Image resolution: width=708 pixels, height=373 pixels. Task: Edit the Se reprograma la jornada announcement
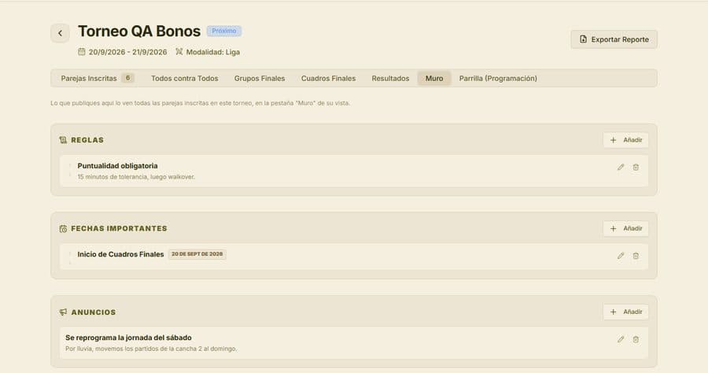(x=621, y=339)
